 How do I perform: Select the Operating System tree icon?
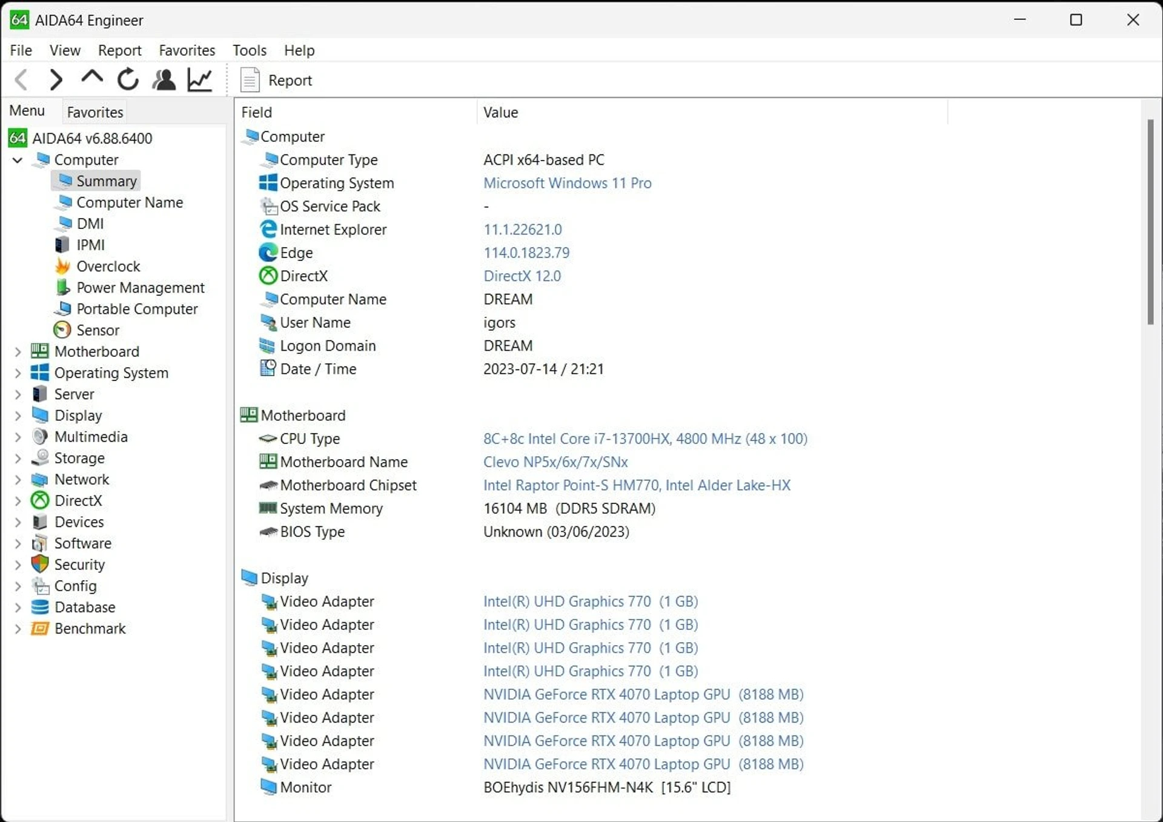40,372
